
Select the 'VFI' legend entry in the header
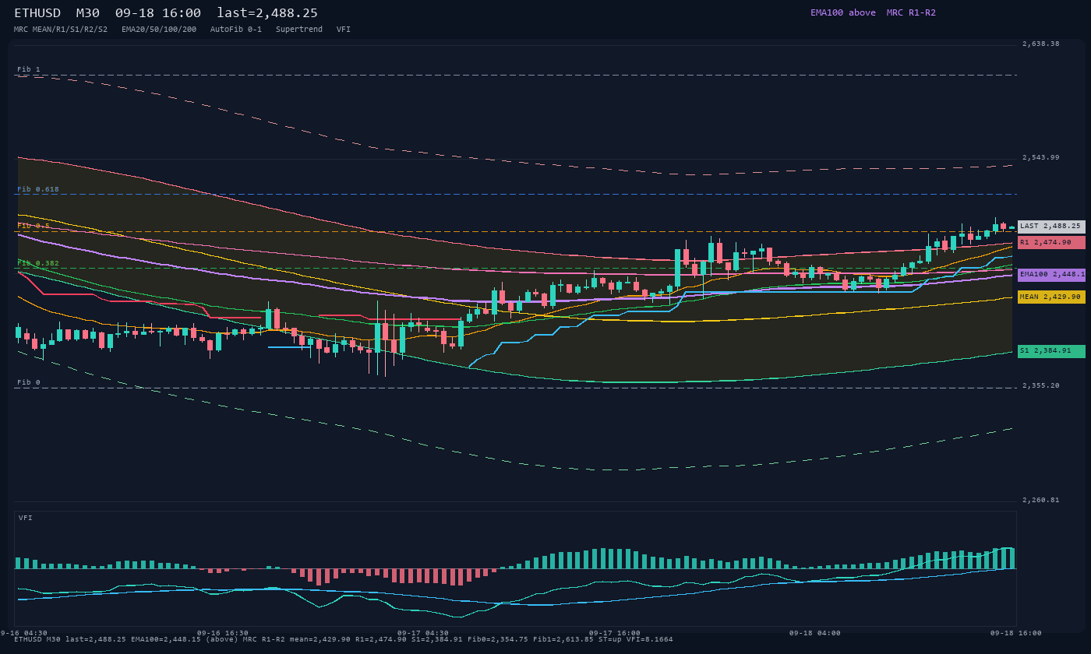344,30
